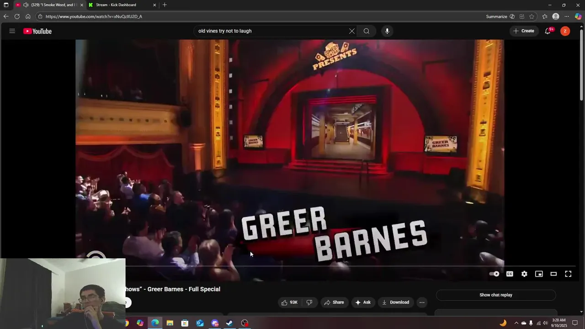This screenshot has height=329, width=585.
Task: Open Copilot sidebar icon
Action: (578, 16)
